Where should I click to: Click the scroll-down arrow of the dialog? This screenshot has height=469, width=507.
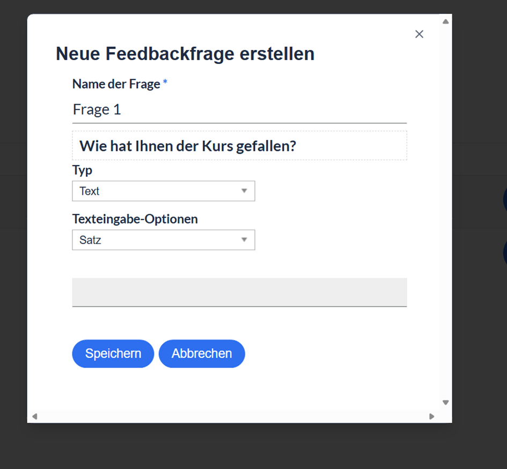pos(445,402)
